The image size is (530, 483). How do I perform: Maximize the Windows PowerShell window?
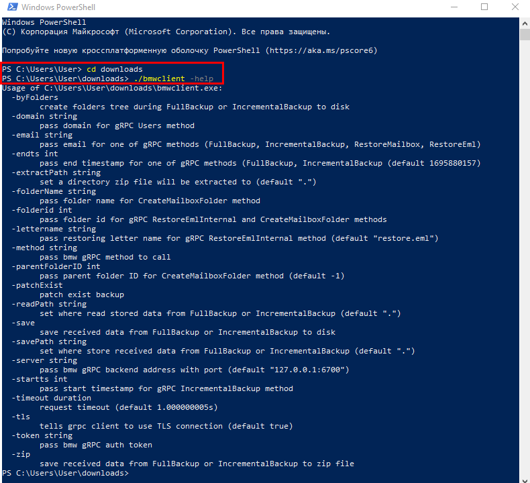[x=484, y=8]
